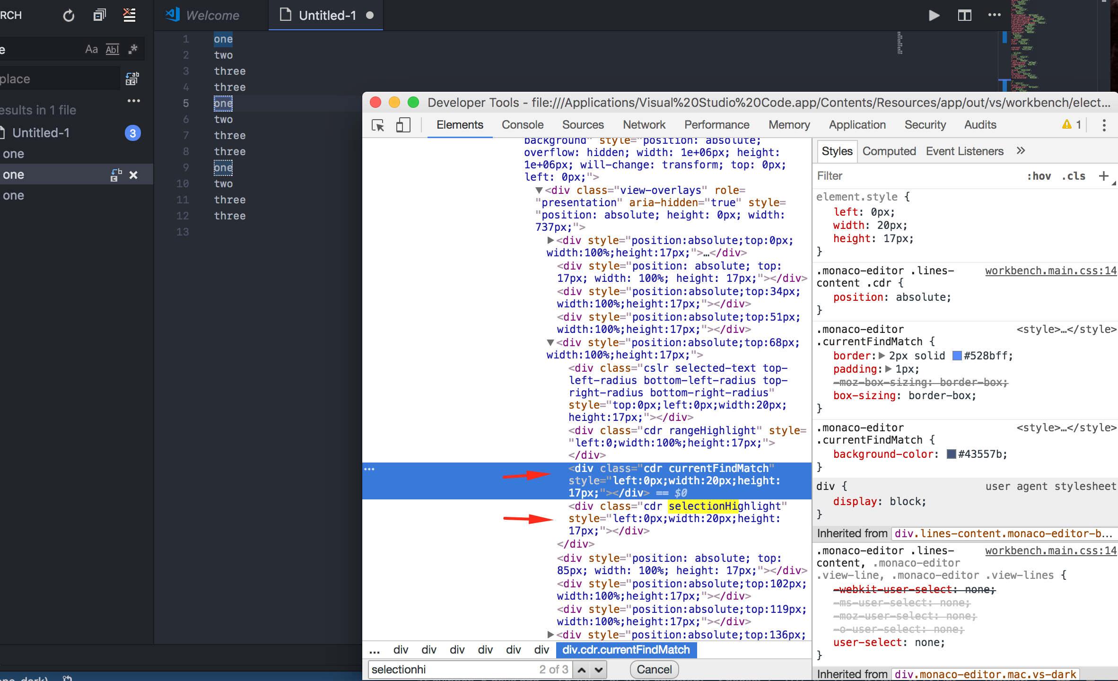Click the Replace All icon
The height and width of the screenshot is (681, 1118).
point(132,79)
